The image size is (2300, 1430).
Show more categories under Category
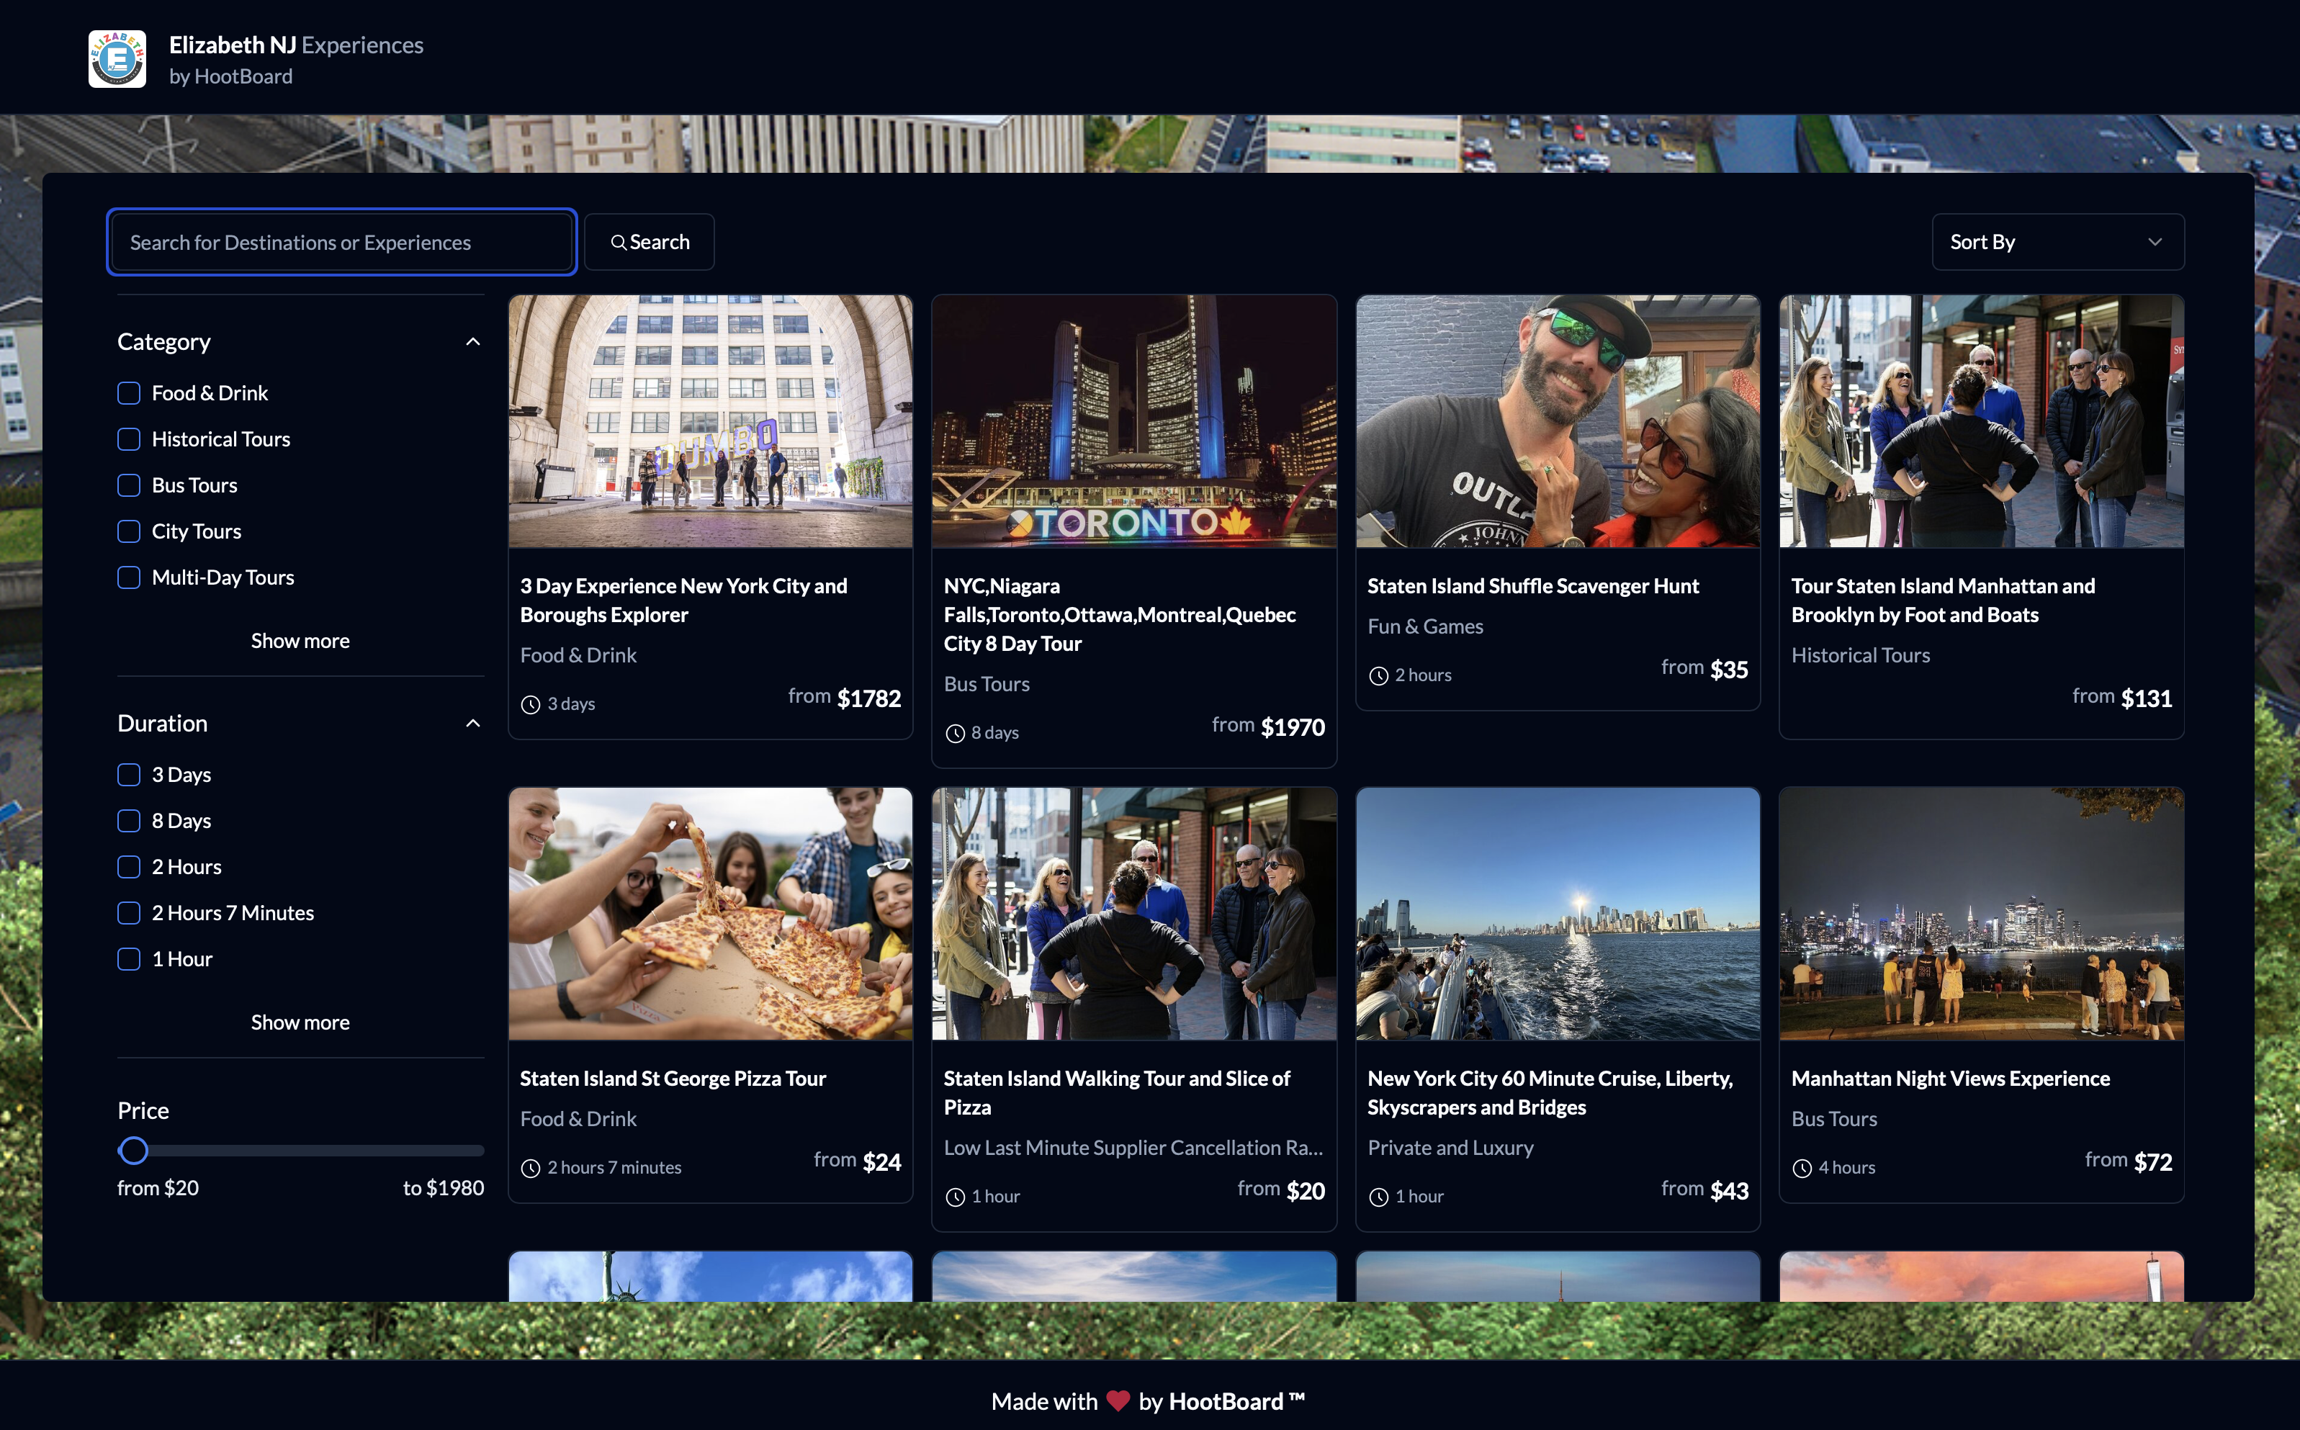(x=300, y=642)
